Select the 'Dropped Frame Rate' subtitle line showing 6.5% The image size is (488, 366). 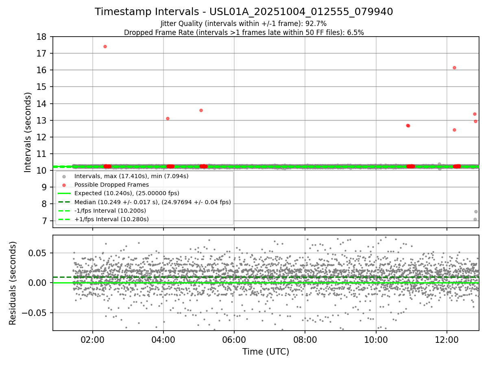[x=244, y=33]
